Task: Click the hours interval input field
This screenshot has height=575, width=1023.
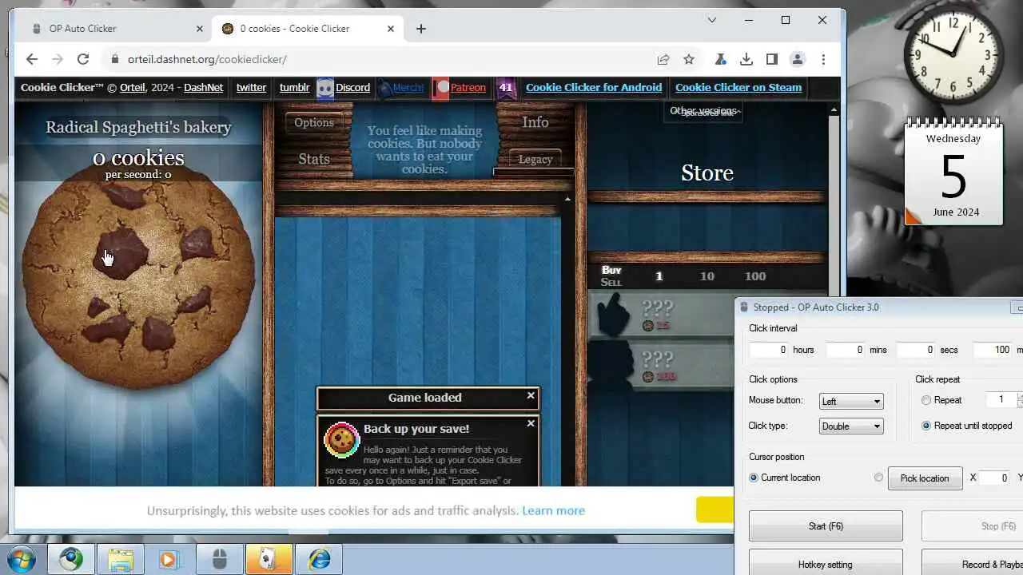Action: [769, 350]
